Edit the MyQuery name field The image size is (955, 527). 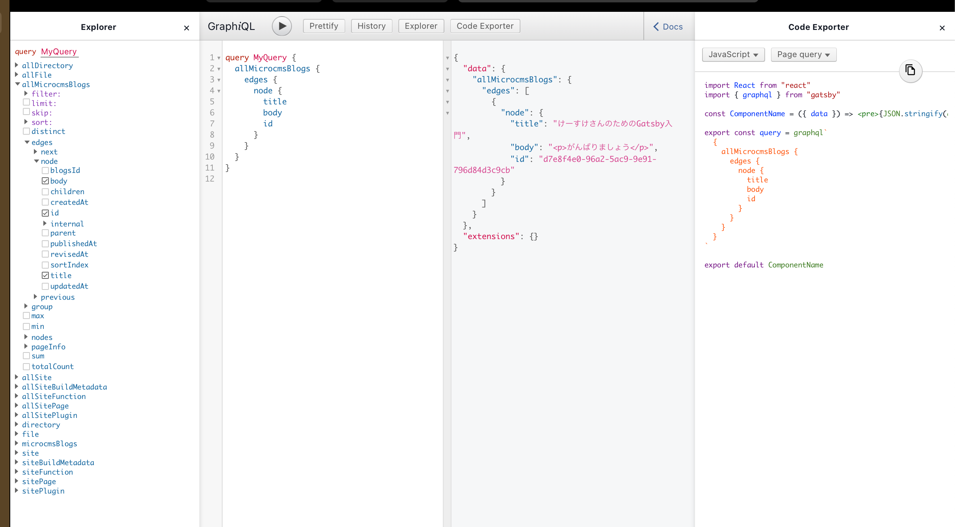click(x=59, y=52)
